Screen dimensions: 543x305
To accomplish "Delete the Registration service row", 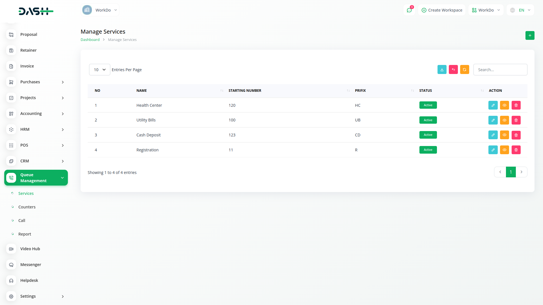I will (x=516, y=150).
